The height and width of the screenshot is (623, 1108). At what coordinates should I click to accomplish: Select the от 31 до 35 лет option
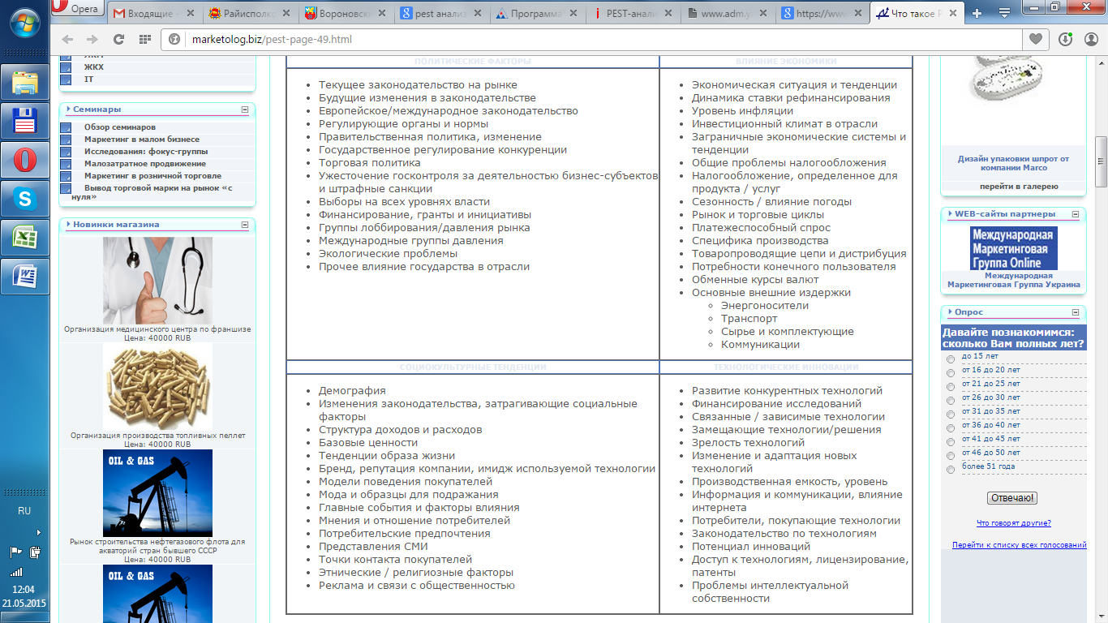(x=951, y=415)
